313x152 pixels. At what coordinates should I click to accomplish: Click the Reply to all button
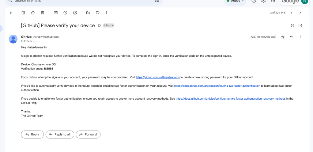[x=60, y=135]
